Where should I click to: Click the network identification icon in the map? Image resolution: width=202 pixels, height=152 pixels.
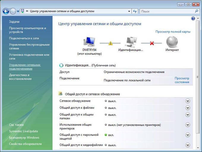131,42
